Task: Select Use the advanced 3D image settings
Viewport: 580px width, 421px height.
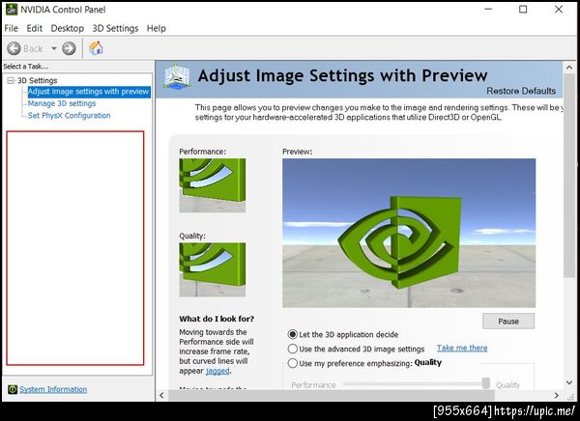Action: [292, 349]
